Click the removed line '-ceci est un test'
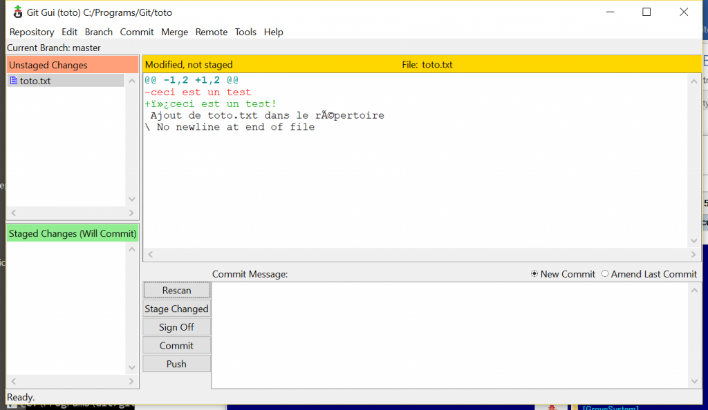The width and height of the screenshot is (708, 410). (x=198, y=92)
